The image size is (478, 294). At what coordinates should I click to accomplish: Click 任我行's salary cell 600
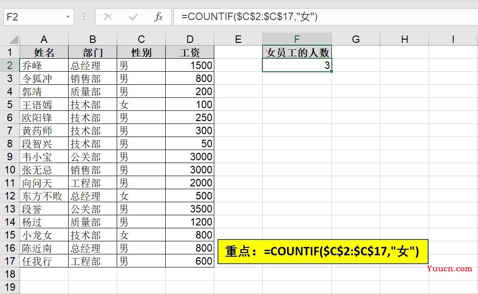point(190,261)
